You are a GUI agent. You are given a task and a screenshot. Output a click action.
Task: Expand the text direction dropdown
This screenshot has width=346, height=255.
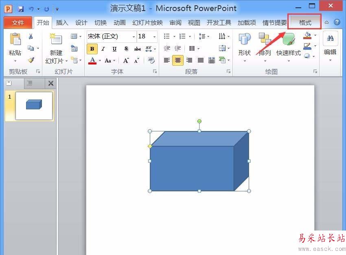click(x=229, y=36)
